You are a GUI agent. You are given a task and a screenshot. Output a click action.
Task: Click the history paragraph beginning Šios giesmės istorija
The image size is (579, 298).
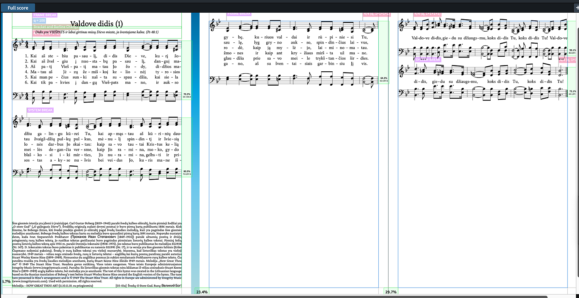[97, 253]
